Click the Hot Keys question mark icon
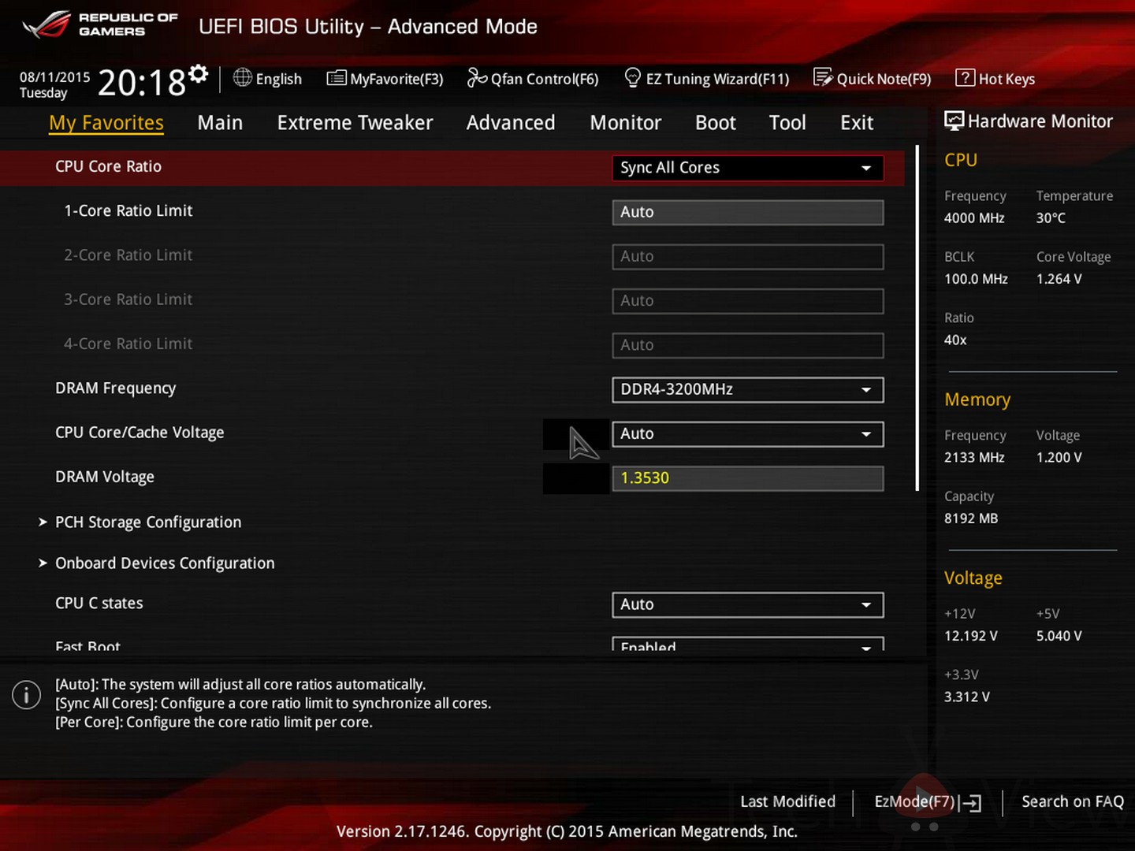This screenshot has width=1135, height=851. pos(965,77)
